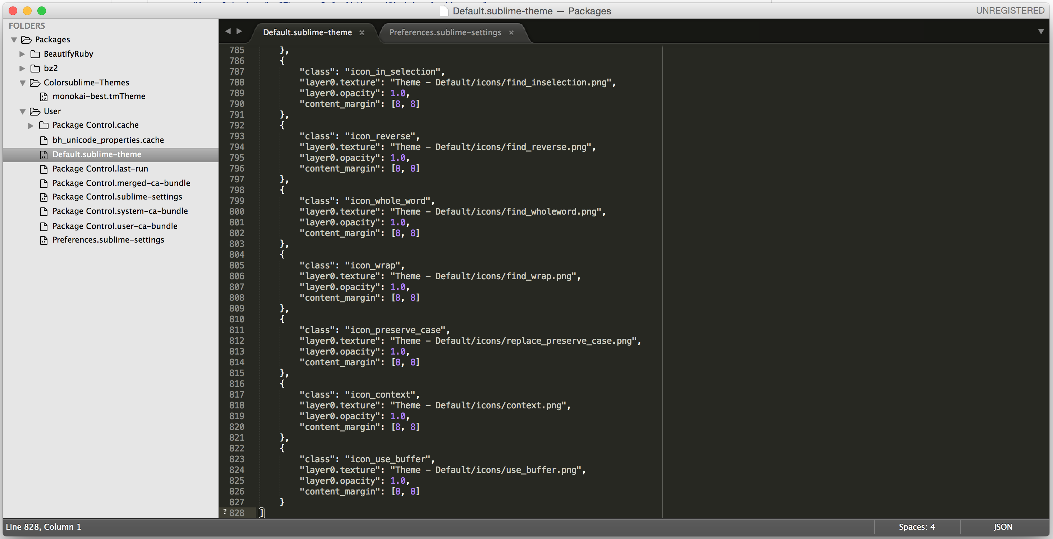The image size is (1053, 539).
Task: Expand the bz2 folder
Action: point(23,68)
